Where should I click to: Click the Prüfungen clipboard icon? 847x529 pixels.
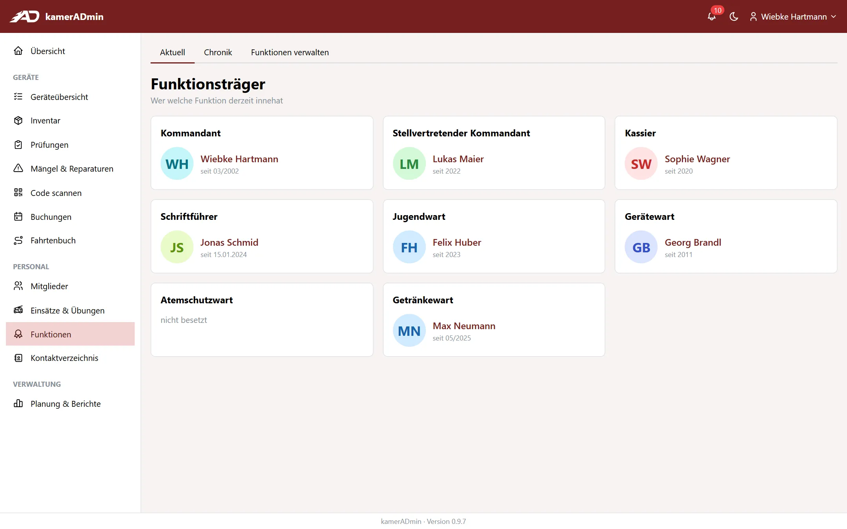pyautogui.click(x=18, y=145)
